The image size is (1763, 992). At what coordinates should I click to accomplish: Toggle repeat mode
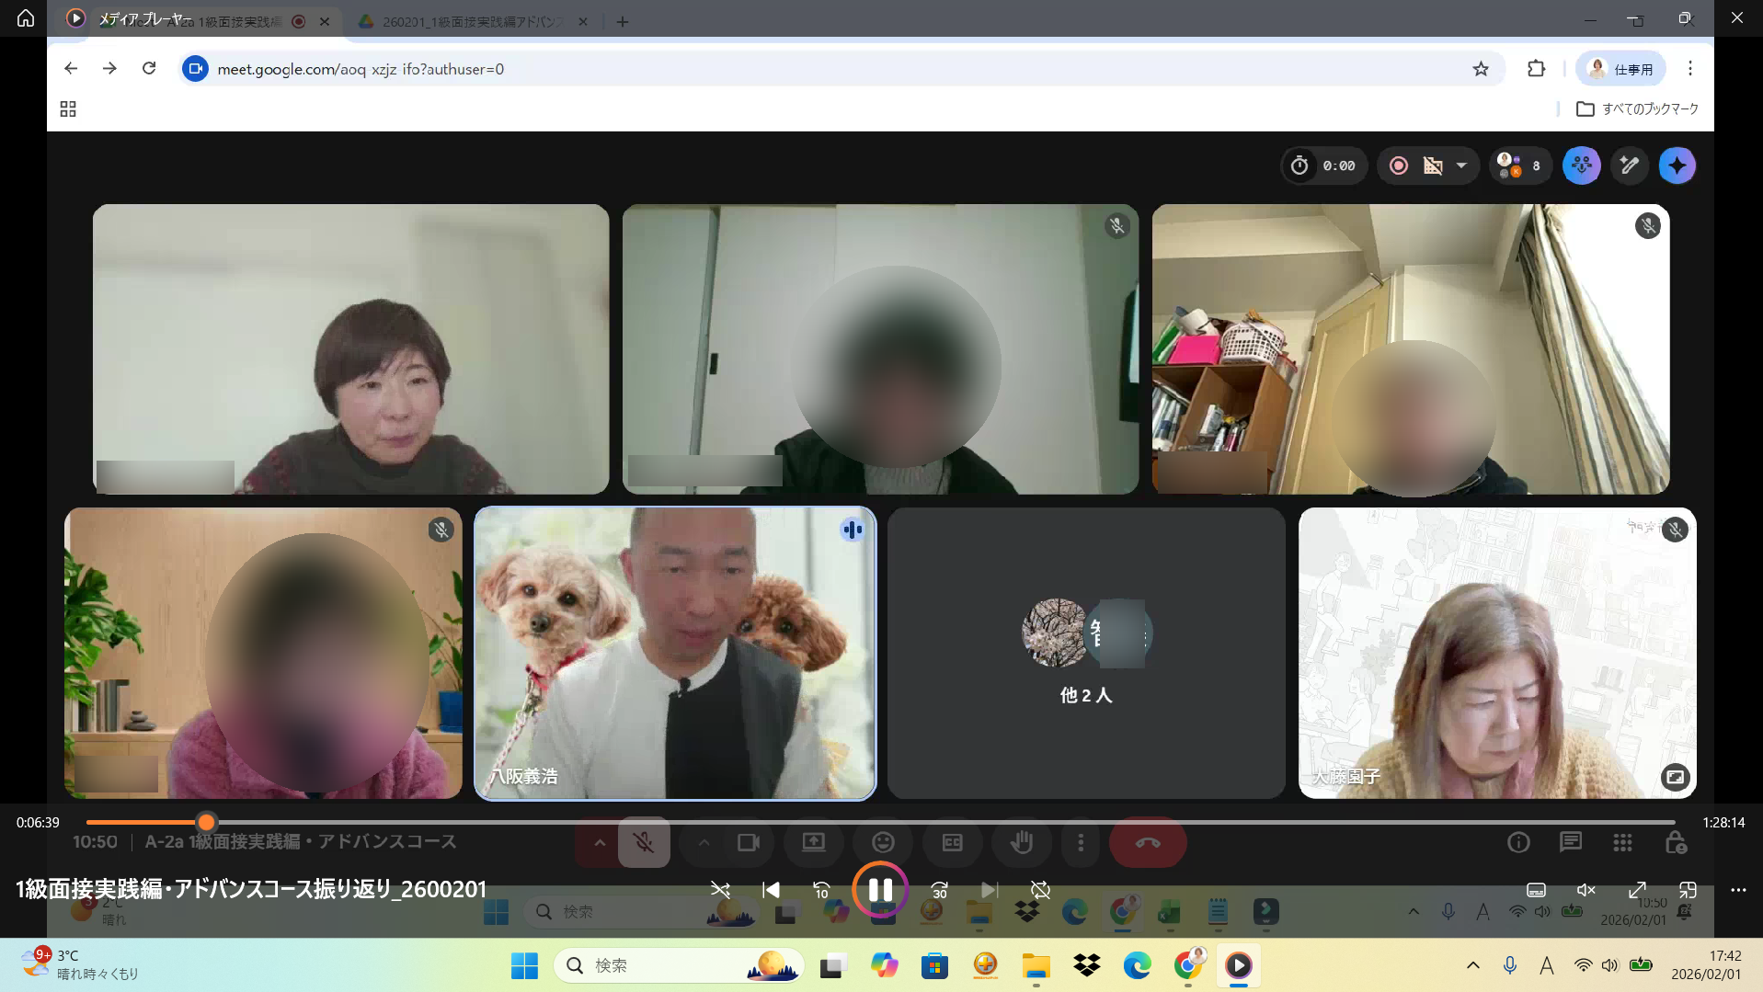[x=1040, y=889]
